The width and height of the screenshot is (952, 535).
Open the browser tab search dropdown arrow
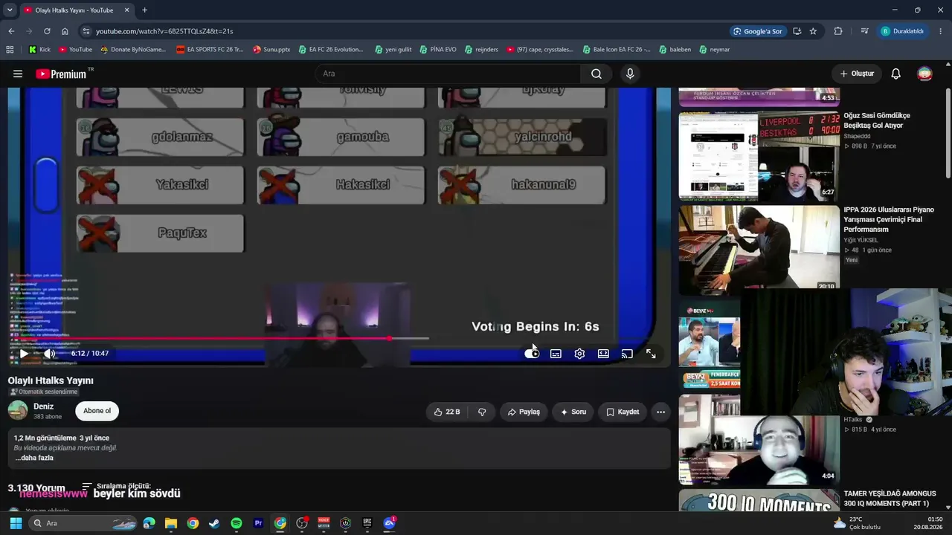tap(10, 10)
